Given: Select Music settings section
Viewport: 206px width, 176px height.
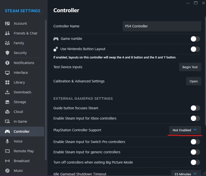Looking at the screenshot, I should [x=22, y=171].
